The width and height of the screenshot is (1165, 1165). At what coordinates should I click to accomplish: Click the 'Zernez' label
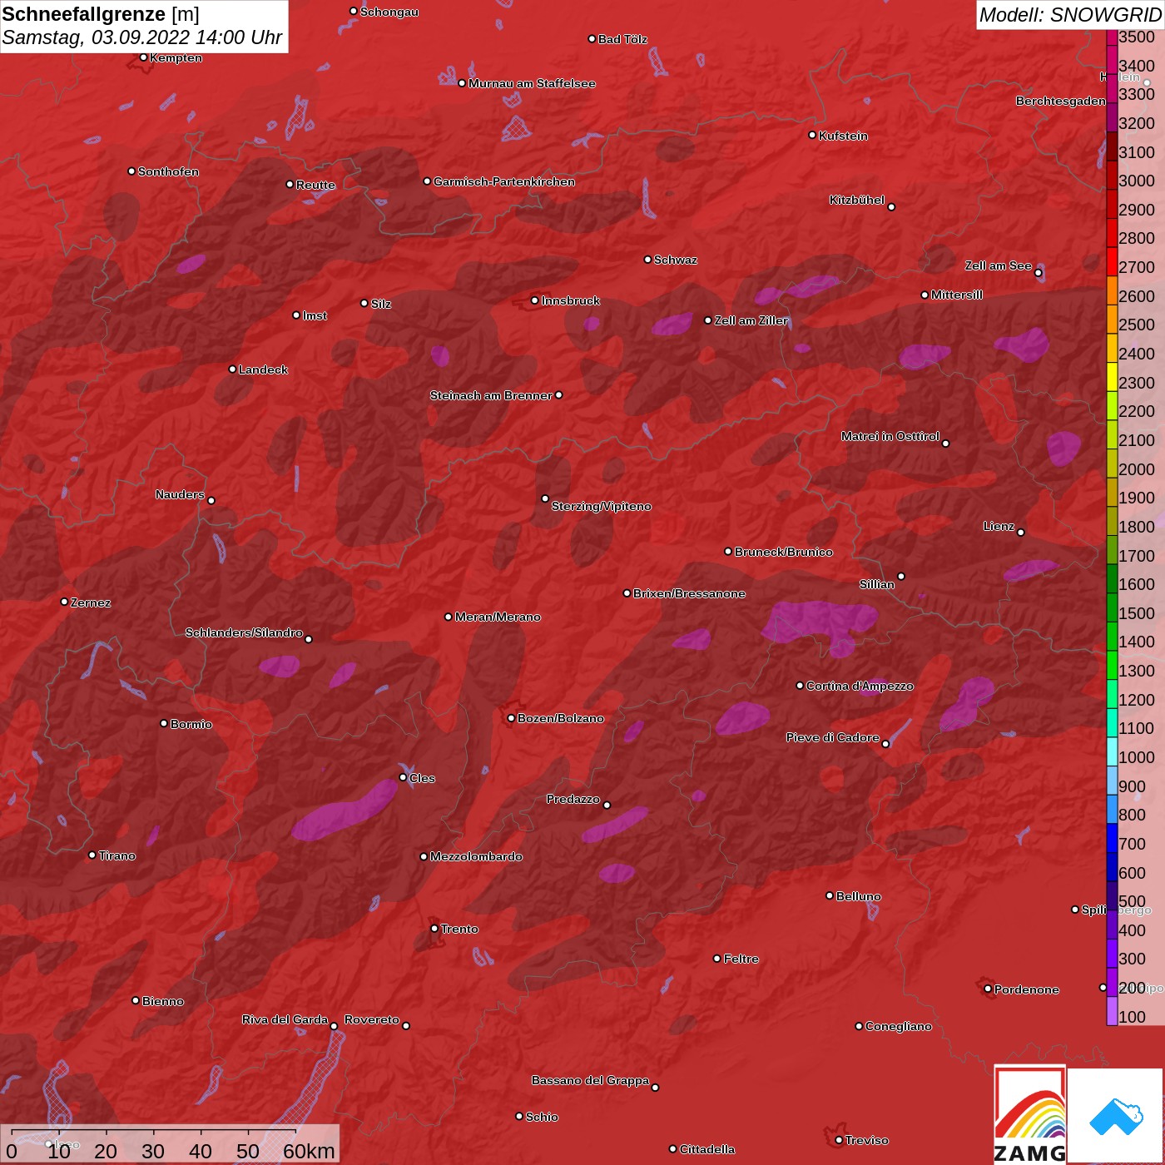click(x=91, y=602)
